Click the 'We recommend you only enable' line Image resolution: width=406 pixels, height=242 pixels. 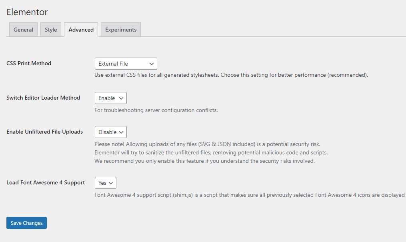[204, 161]
